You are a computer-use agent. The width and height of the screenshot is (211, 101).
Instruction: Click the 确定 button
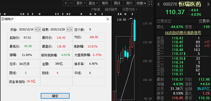coord(55,96)
